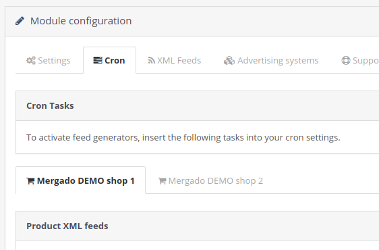Click the cart icon of Mergado DEMO shop 2
The width and height of the screenshot is (379, 250).
click(x=162, y=181)
